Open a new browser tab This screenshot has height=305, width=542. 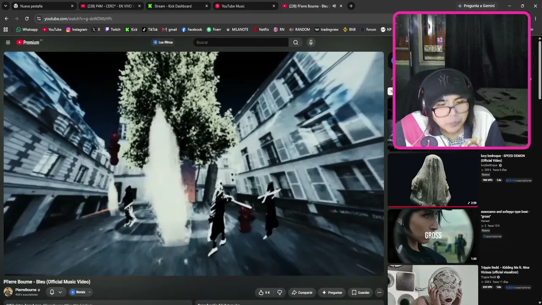pos(351,6)
